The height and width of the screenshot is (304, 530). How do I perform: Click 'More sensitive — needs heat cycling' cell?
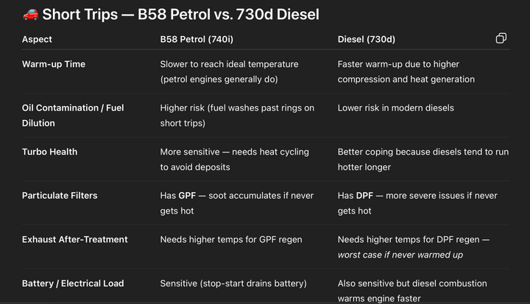point(234,152)
